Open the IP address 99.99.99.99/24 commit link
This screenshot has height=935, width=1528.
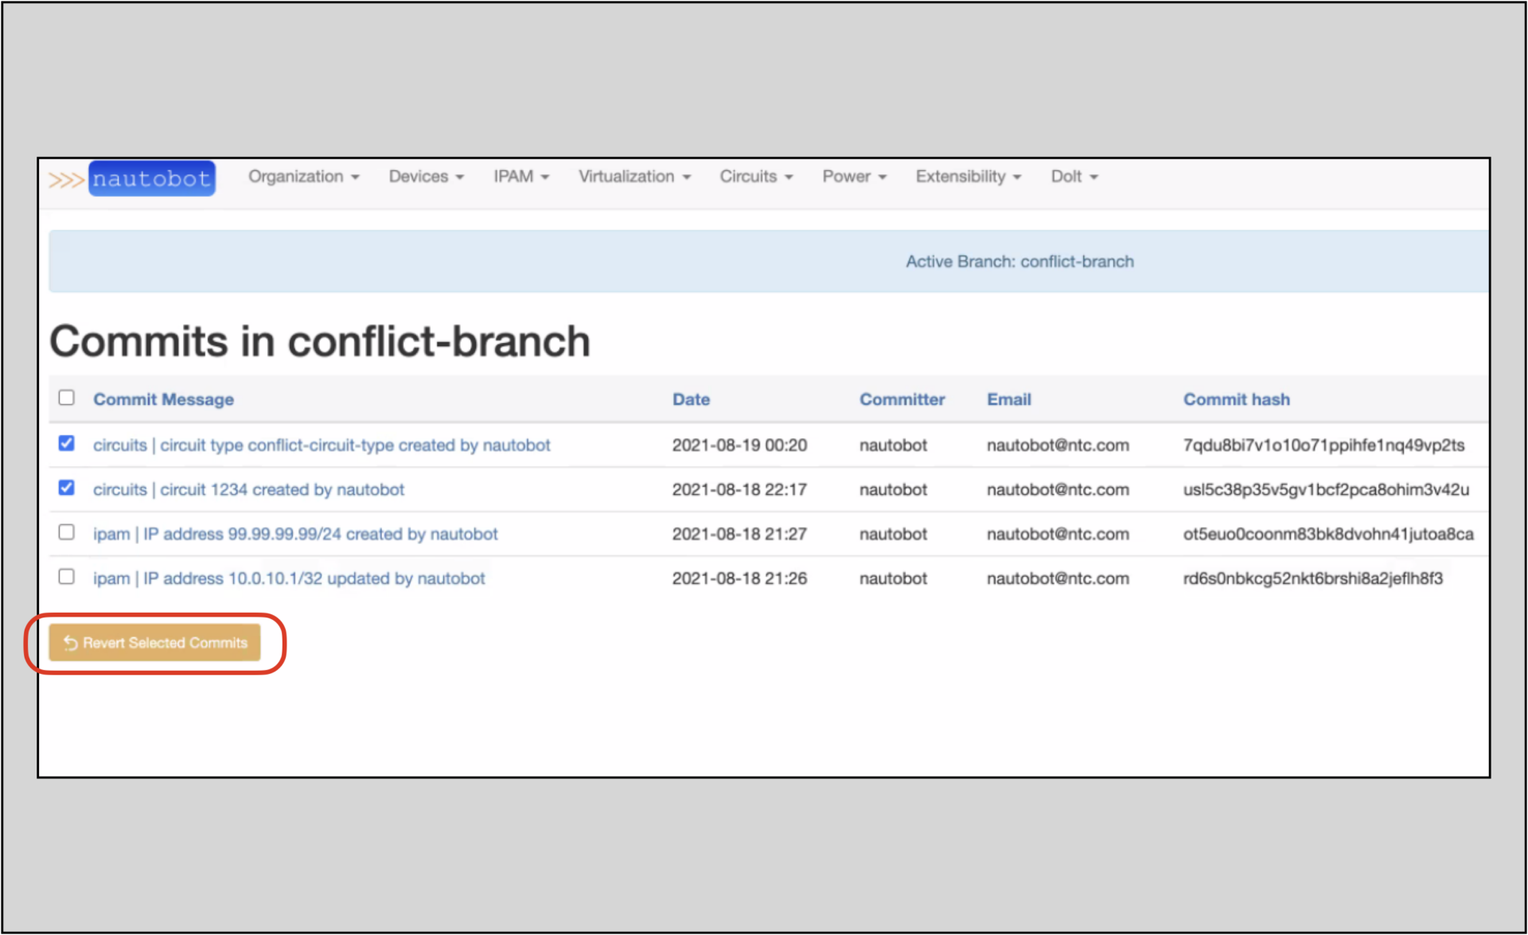pos(295,535)
